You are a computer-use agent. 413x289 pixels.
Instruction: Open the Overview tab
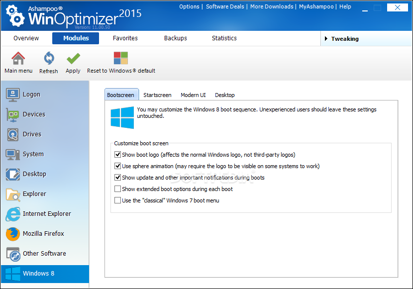26,38
